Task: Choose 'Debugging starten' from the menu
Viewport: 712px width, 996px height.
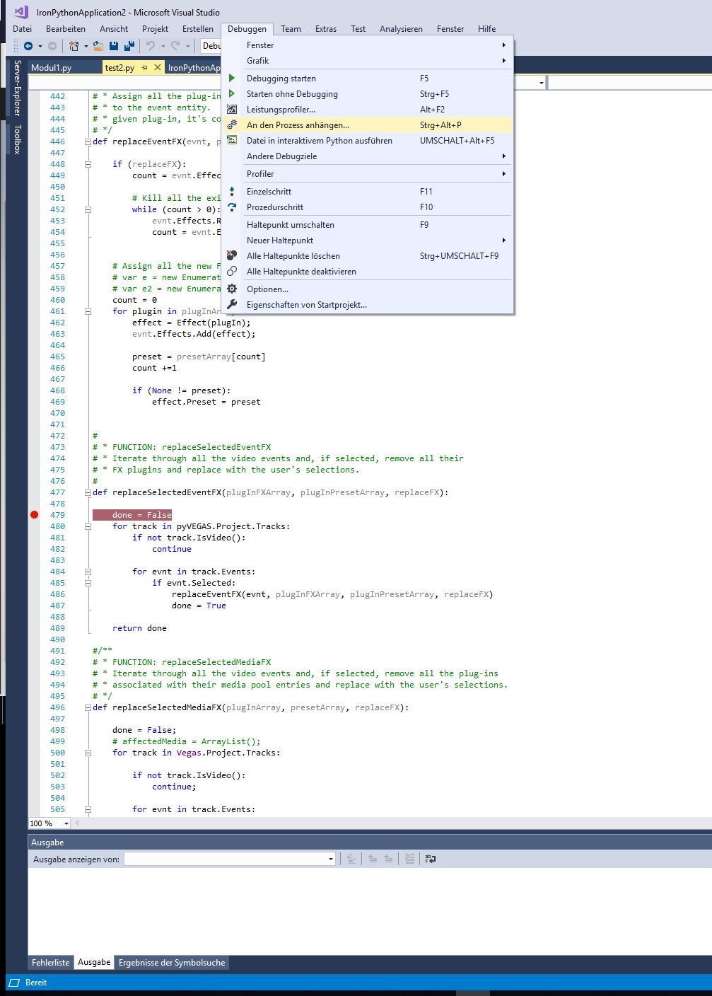Action: 281,79
